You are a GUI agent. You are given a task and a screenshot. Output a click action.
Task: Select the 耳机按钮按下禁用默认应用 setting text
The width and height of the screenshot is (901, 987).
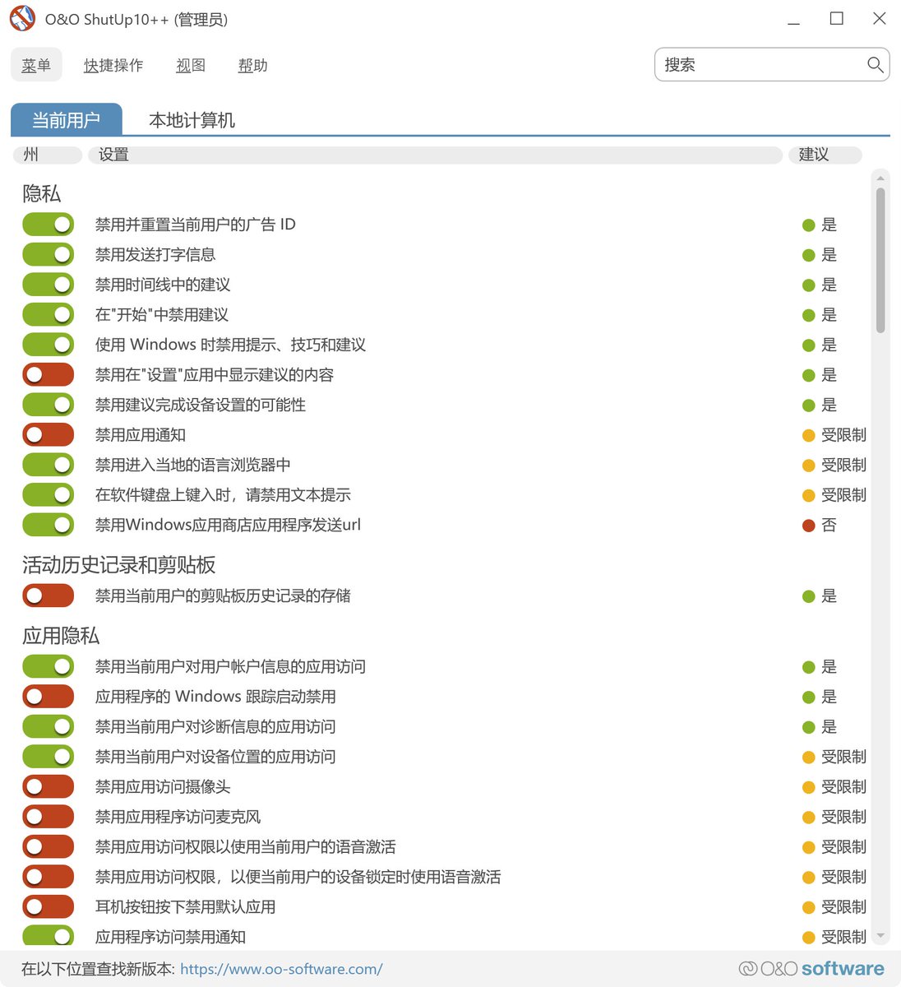(x=185, y=906)
